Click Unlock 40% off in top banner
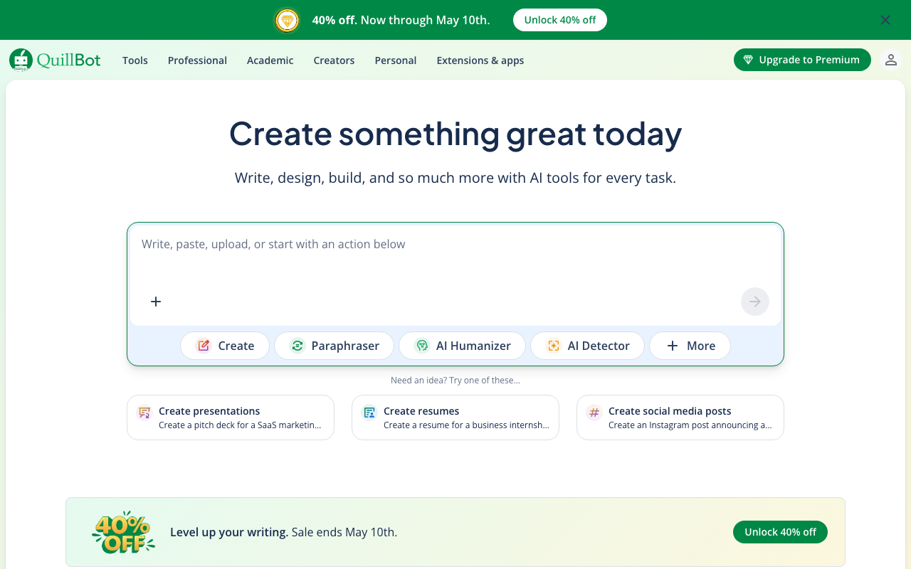 pyautogui.click(x=560, y=20)
